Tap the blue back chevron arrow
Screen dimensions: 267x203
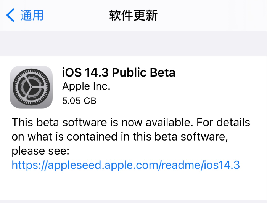pyautogui.click(x=10, y=15)
